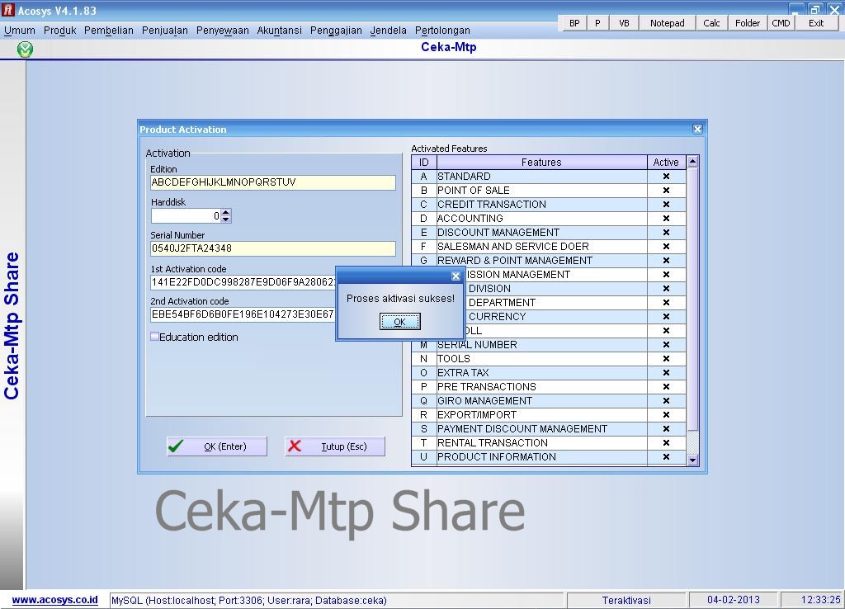Click the red Acosys application icon
Viewport: 845px width, 609px height.
coord(7,10)
